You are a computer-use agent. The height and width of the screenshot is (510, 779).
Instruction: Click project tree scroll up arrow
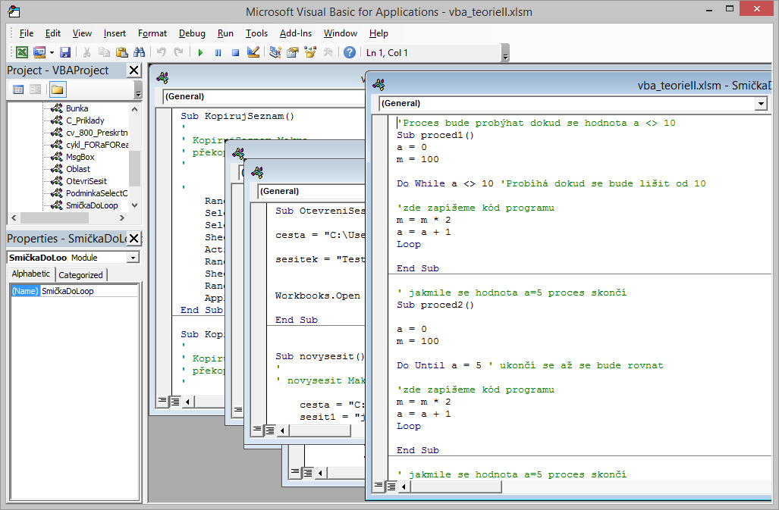click(134, 108)
